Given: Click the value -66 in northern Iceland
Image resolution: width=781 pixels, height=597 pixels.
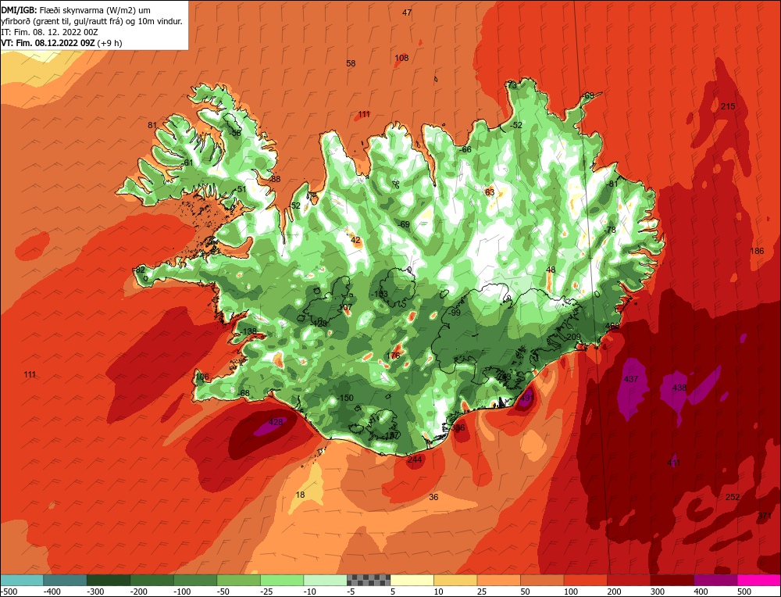Looking at the screenshot, I should click(x=465, y=149).
